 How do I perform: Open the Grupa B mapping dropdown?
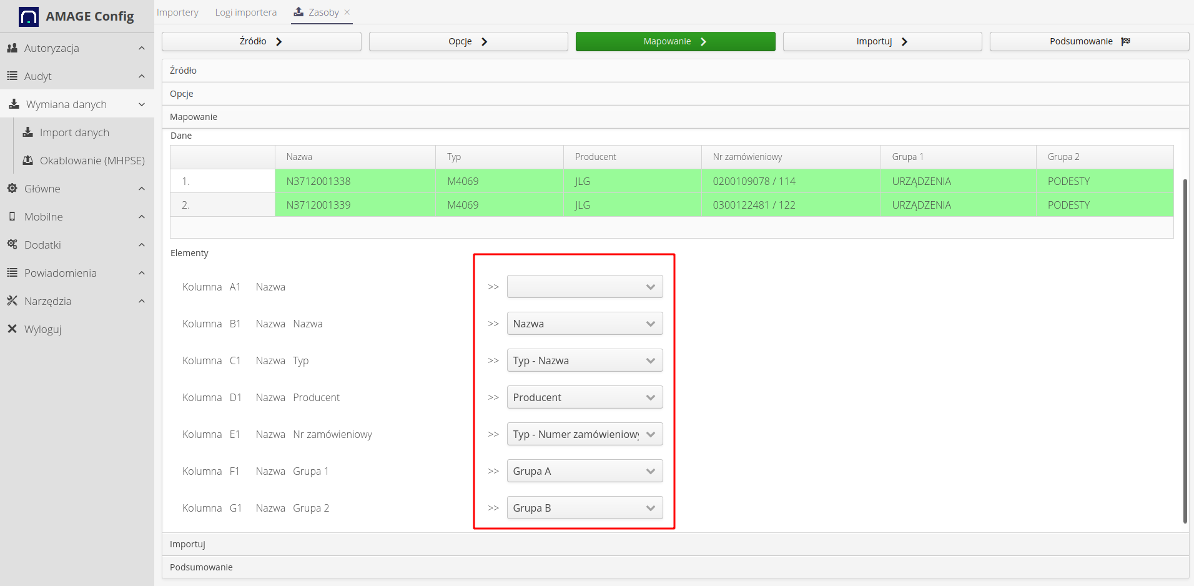coord(585,508)
